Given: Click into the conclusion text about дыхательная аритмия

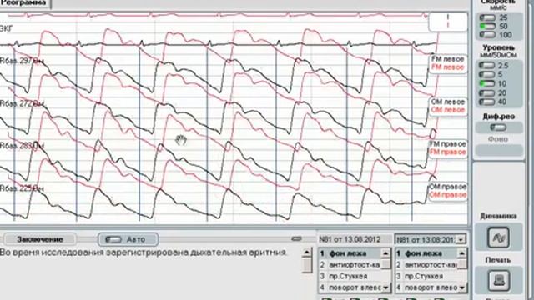Looking at the screenshot, I should (x=143, y=252).
